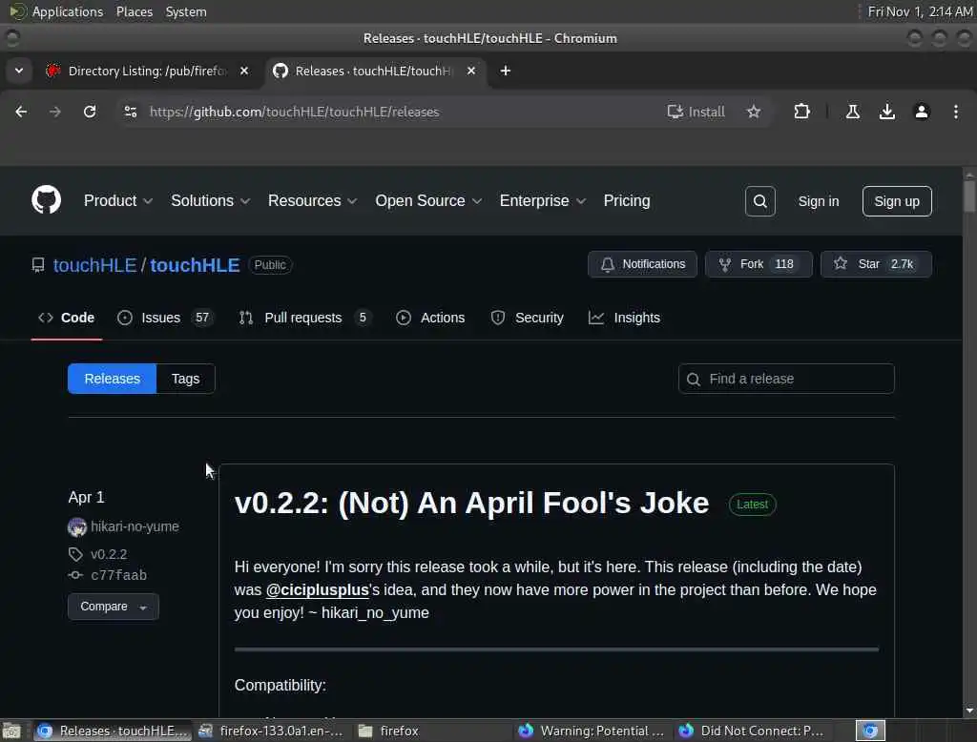View site information icon in address bar
The width and height of the screenshot is (977, 742).
click(130, 112)
